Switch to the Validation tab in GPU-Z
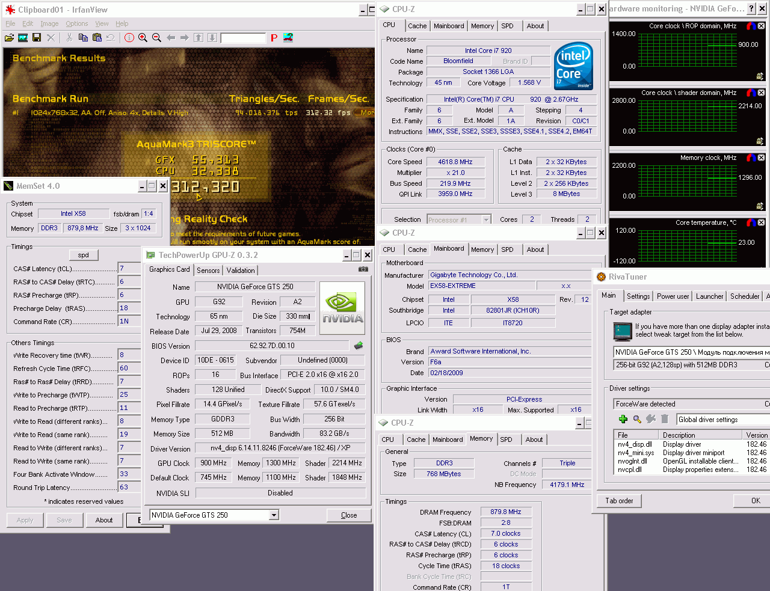The width and height of the screenshot is (770, 591). 241,271
